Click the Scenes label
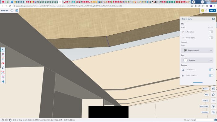This screenshot has width=217, height=122. pos(206,89)
